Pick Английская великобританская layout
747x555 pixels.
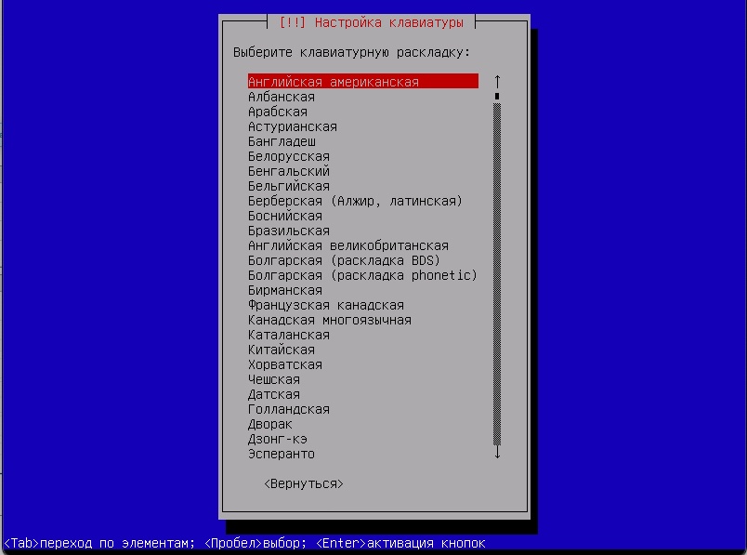(x=348, y=245)
